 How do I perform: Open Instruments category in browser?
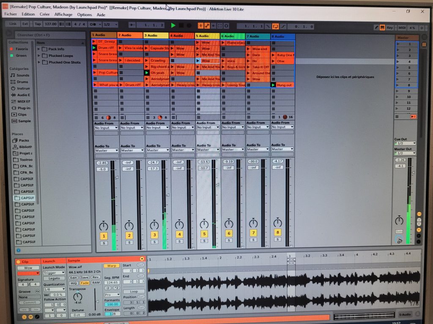[x=20, y=89]
